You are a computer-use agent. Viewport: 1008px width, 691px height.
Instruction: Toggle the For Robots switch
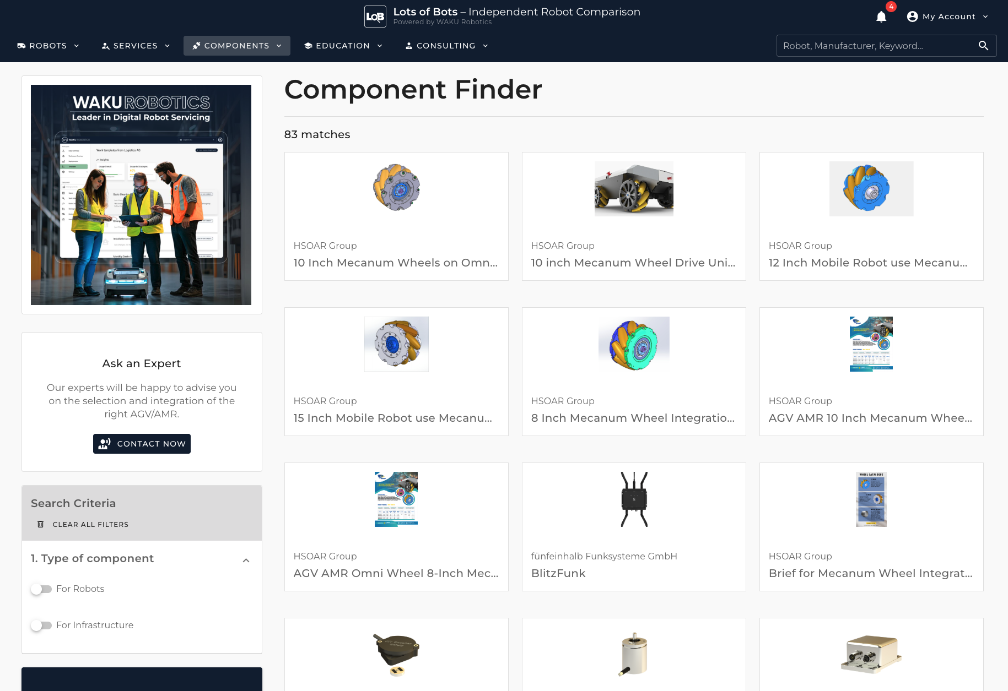[41, 589]
